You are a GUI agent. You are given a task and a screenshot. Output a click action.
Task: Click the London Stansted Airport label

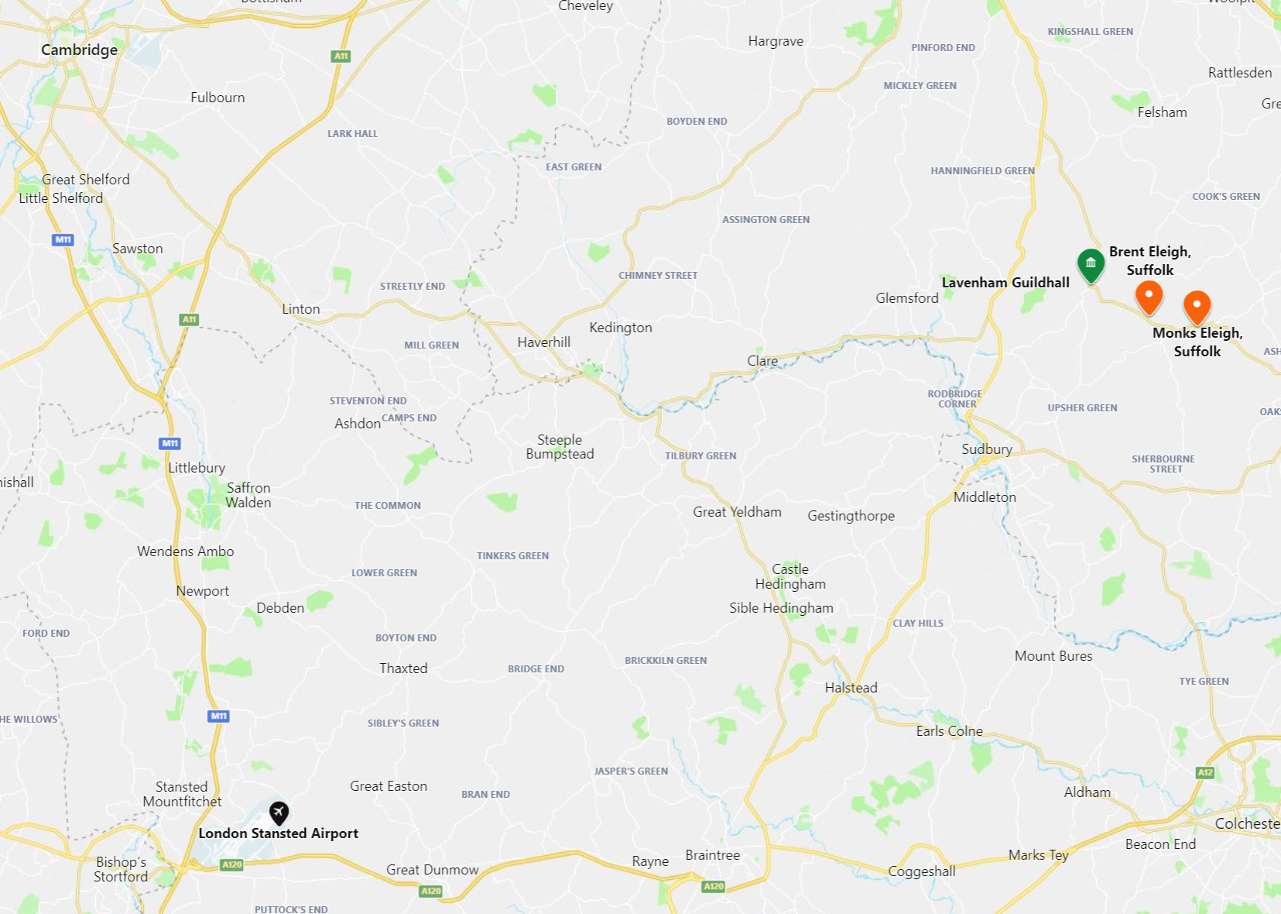tap(279, 833)
